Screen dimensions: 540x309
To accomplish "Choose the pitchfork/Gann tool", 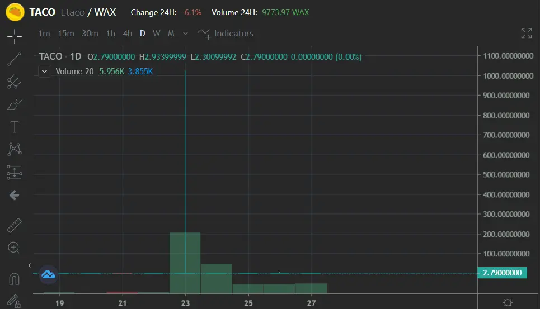I will pos(14,82).
